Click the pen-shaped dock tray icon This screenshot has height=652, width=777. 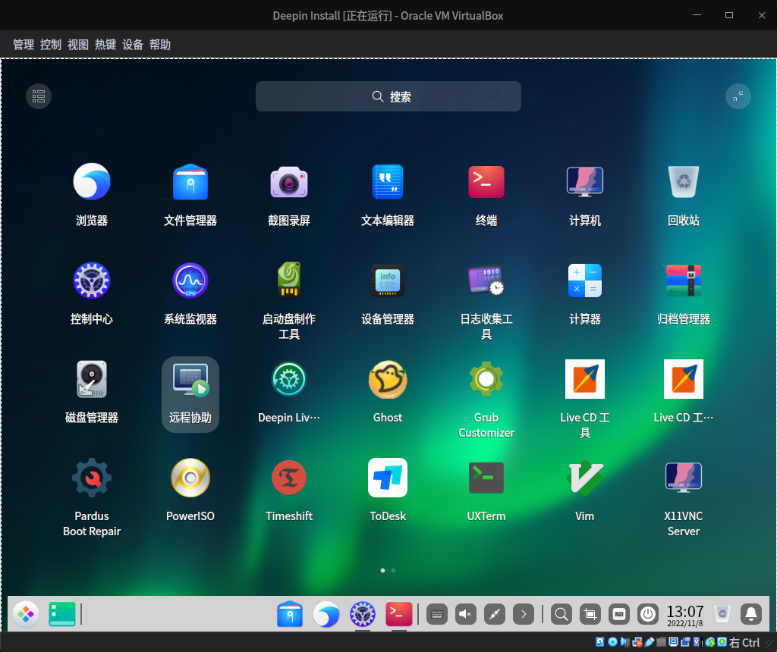[x=495, y=614]
